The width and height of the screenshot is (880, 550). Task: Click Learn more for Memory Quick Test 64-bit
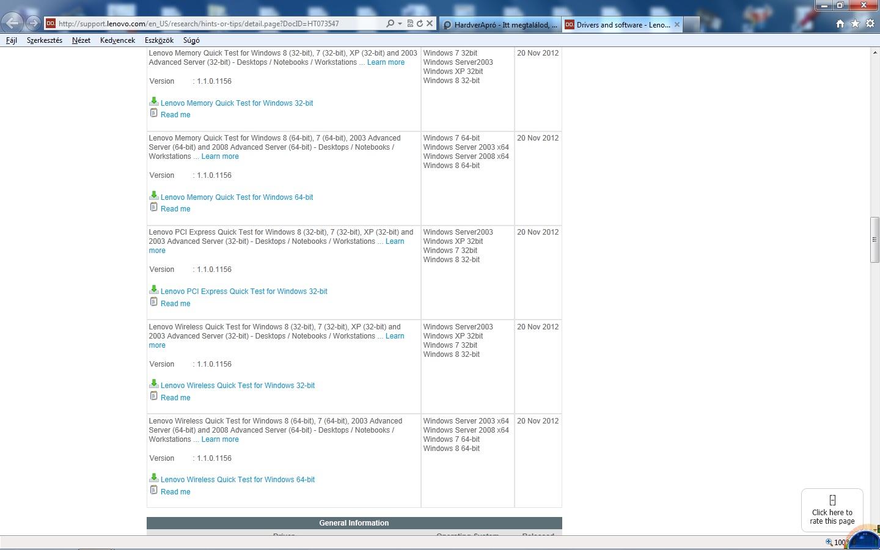click(x=220, y=156)
